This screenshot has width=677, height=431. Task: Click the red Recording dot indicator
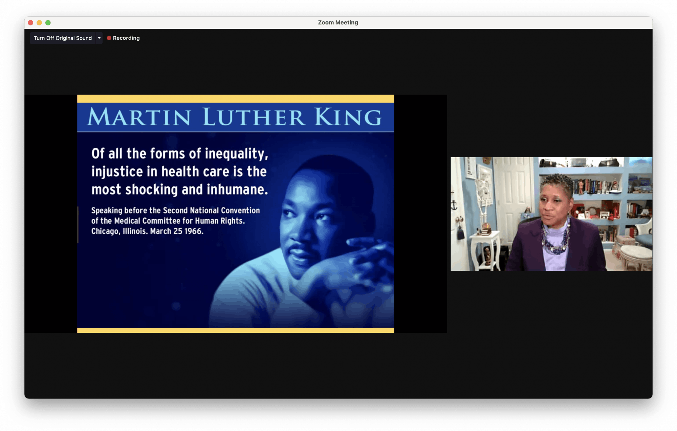[109, 38]
